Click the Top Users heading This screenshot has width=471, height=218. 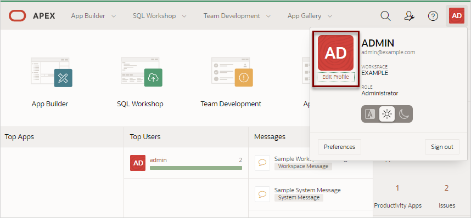(x=145, y=137)
